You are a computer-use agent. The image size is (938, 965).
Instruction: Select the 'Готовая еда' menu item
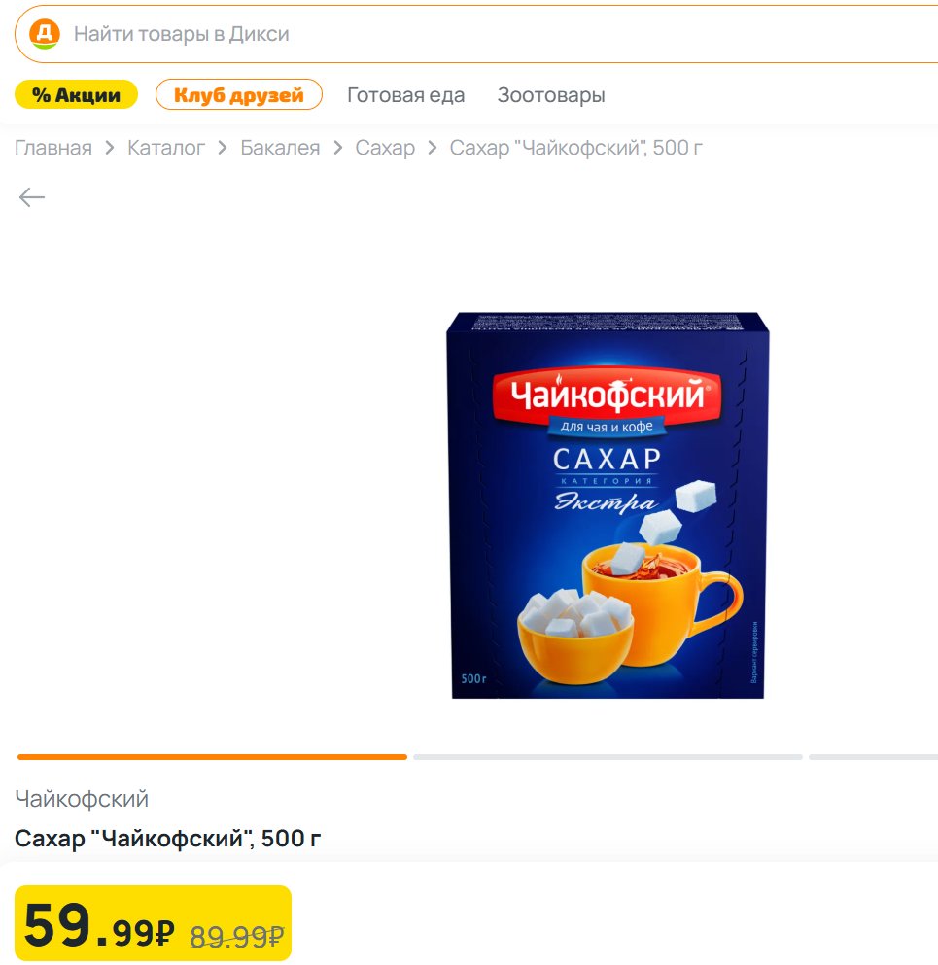[405, 95]
